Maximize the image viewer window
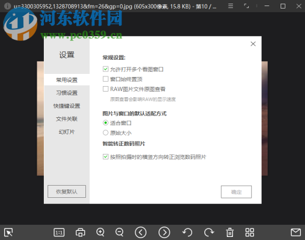The image size is (305, 240). click(283, 6)
